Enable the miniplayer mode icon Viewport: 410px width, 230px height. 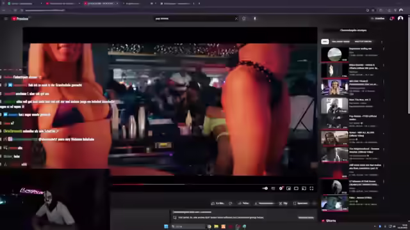coord(288,188)
